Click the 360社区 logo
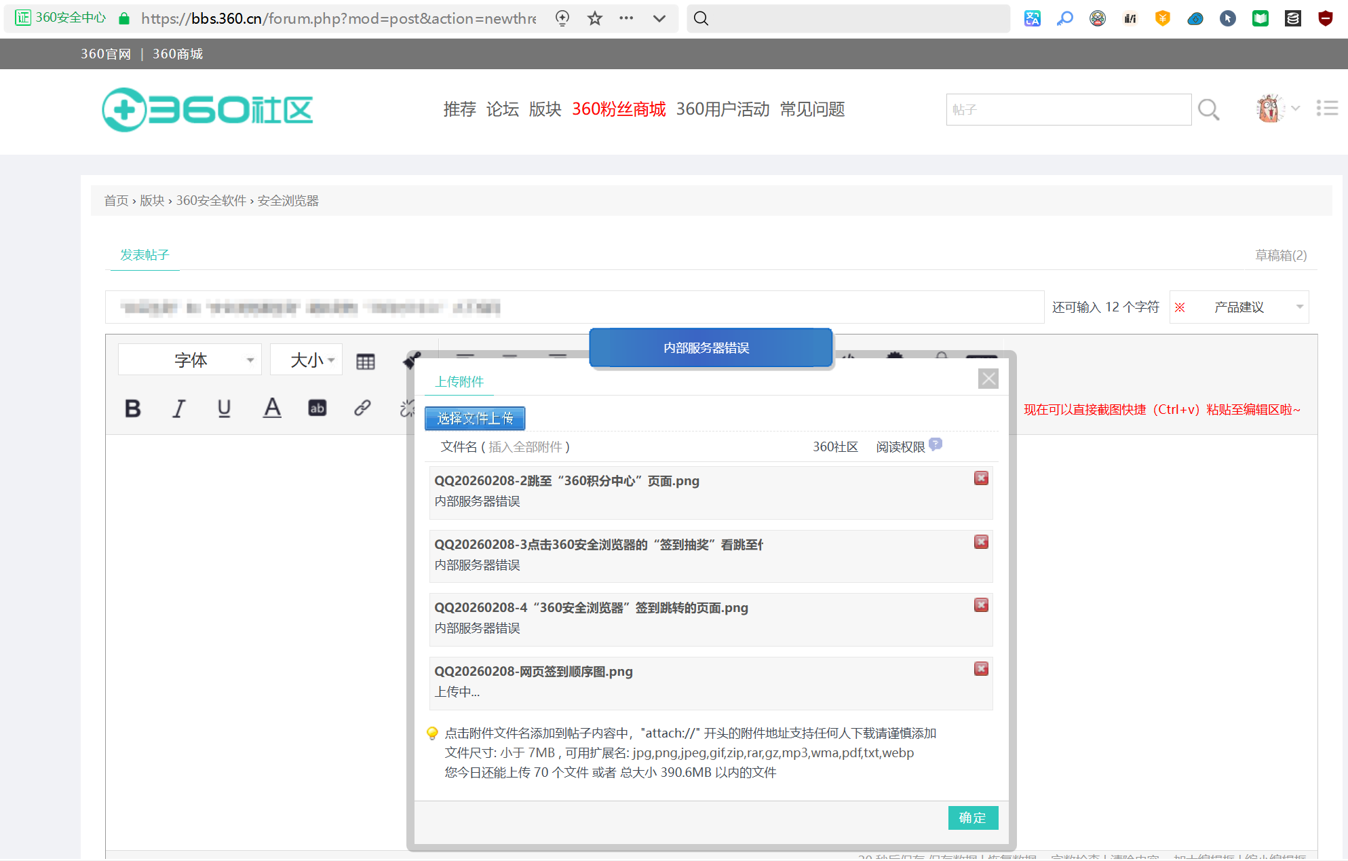This screenshot has height=861, width=1348. point(207,109)
